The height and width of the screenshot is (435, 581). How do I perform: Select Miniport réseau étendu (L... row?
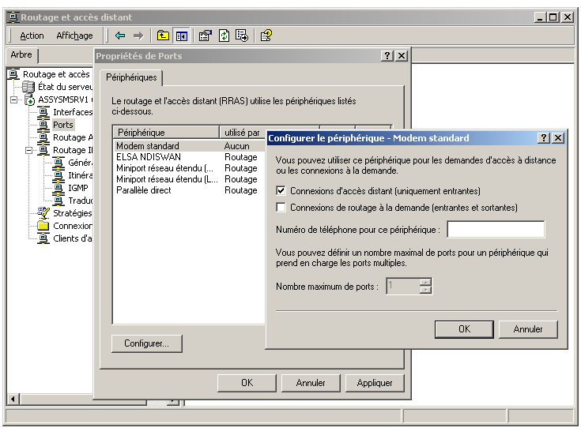[x=189, y=179]
